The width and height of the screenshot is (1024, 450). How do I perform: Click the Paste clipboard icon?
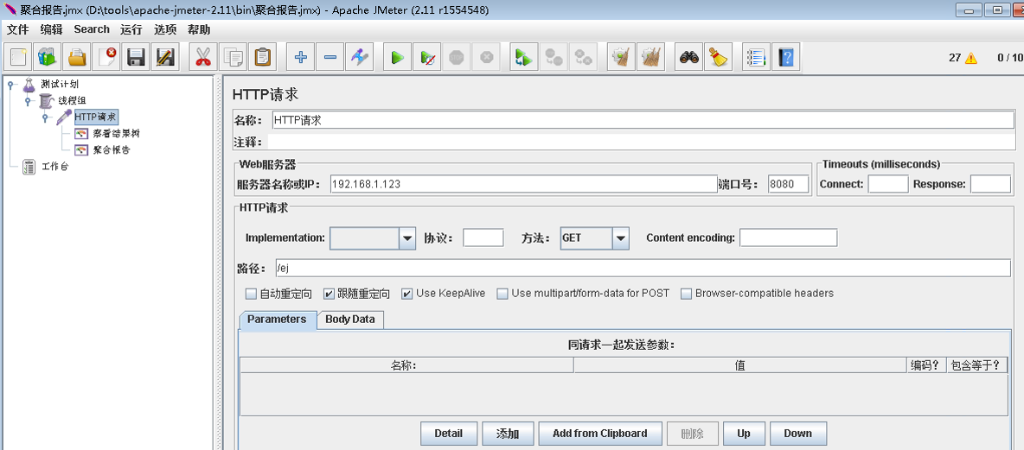pyautogui.click(x=262, y=57)
